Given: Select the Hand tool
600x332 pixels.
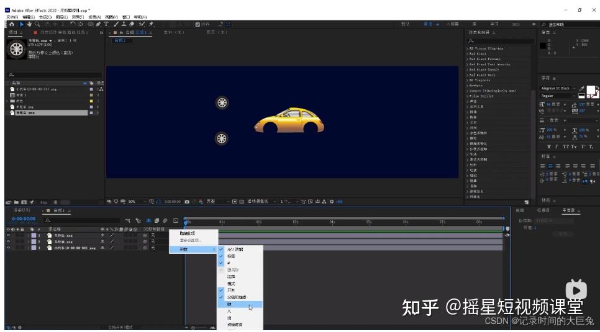Looking at the screenshot, I should (29, 24).
